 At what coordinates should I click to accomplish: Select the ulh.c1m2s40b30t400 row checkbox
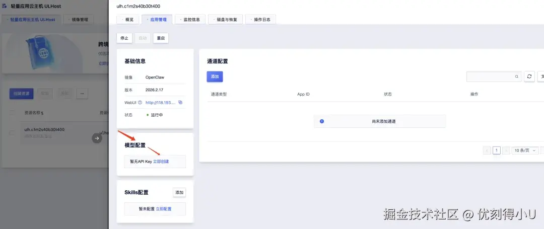click(12, 133)
